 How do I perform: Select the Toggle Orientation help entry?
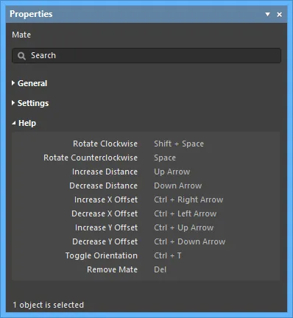(x=102, y=255)
